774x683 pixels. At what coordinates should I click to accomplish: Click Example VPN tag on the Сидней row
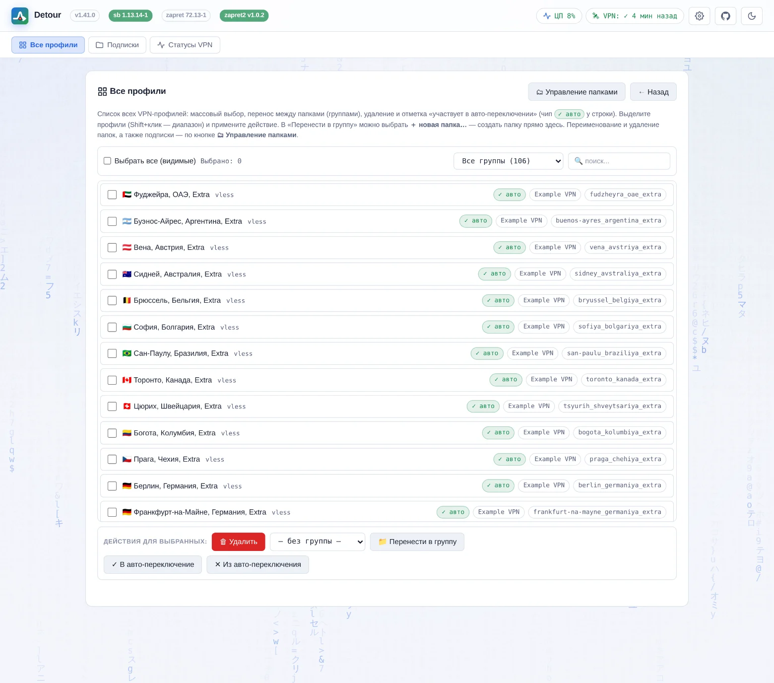pos(540,274)
